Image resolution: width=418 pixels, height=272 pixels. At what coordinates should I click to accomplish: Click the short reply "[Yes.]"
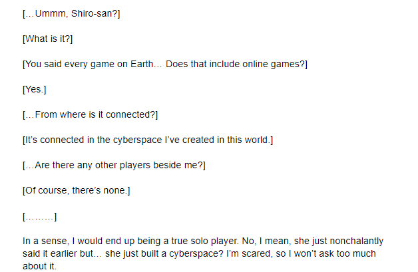click(35, 90)
